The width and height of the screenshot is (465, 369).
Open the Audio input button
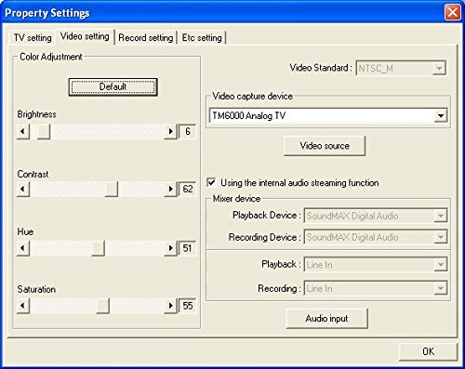coord(326,318)
